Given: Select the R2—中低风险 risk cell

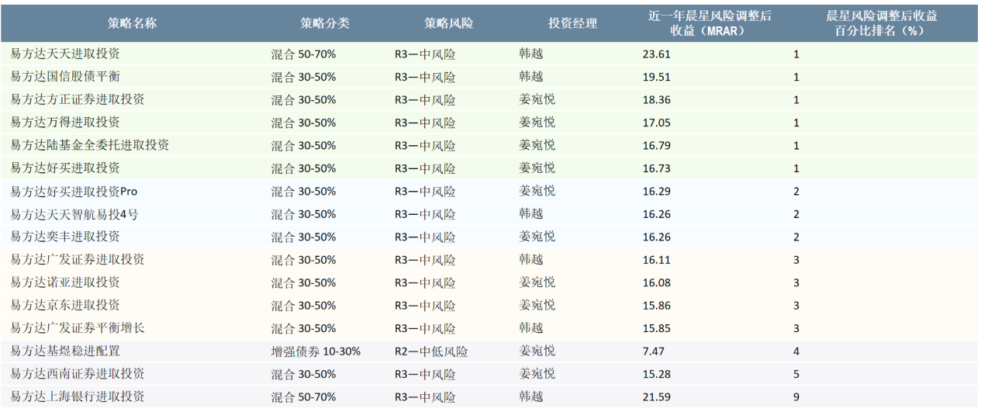Looking at the screenshot, I should pyautogui.click(x=431, y=351).
